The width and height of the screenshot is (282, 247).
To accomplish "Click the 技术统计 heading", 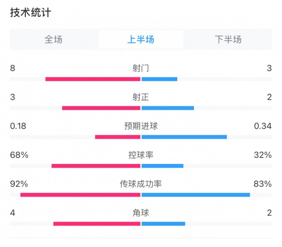I will click(30, 13).
